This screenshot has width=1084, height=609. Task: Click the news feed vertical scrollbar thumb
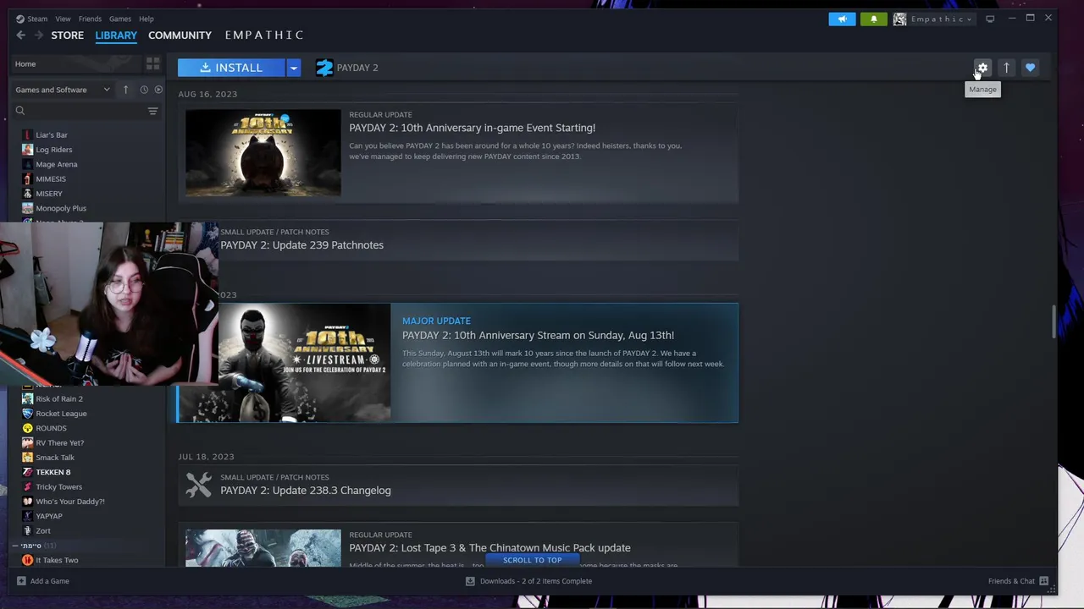[x=1054, y=321]
